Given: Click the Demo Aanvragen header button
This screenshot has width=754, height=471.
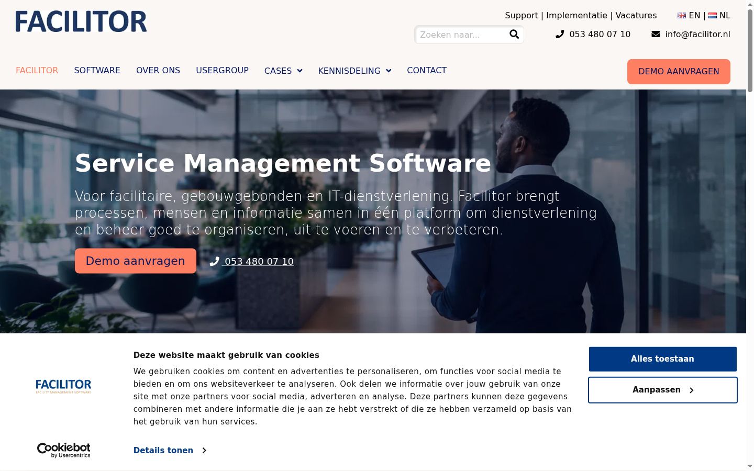Looking at the screenshot, I should (679, 72).
